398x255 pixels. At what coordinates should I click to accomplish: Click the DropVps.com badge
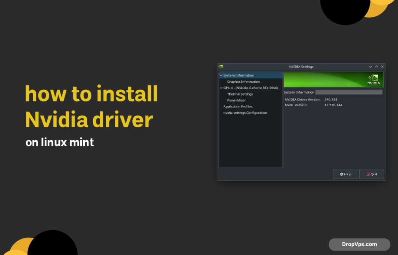pyautogui.click(x=359, y=244)
